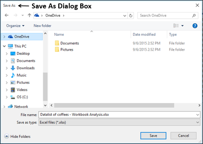
Task: Click the search magnifier icon
Action: [x=194, y=16]
